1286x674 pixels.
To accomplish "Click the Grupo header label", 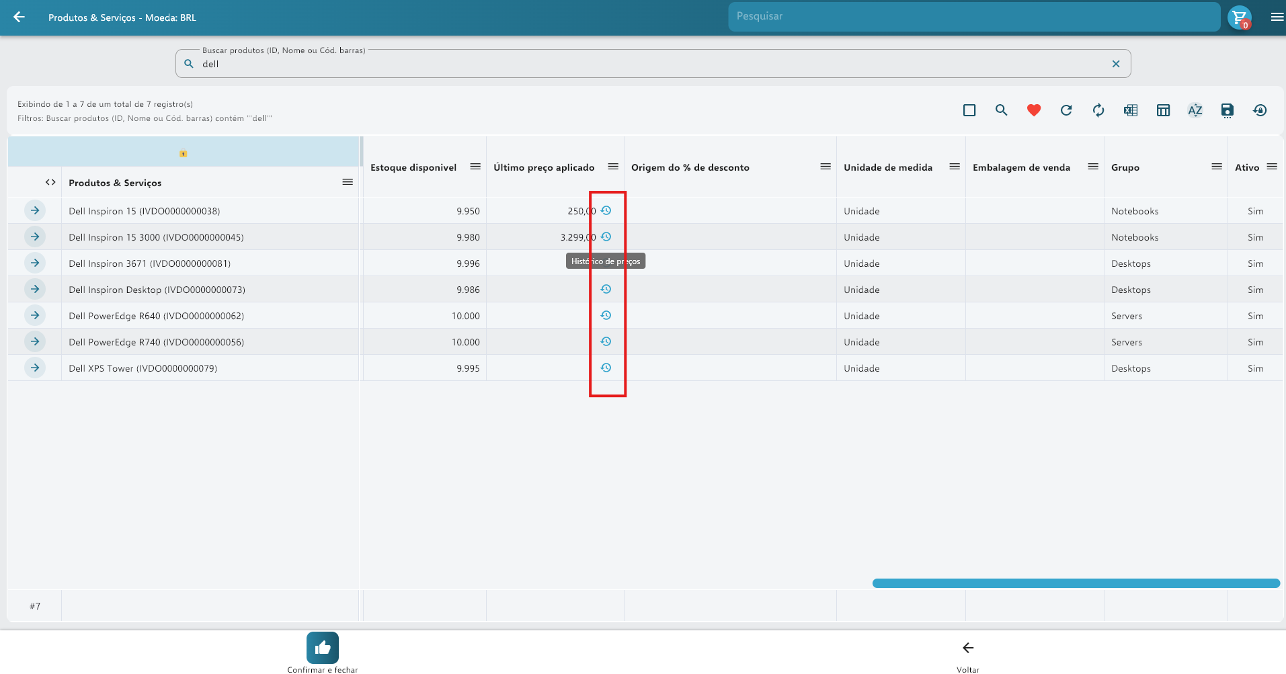I will (1125, 167).
